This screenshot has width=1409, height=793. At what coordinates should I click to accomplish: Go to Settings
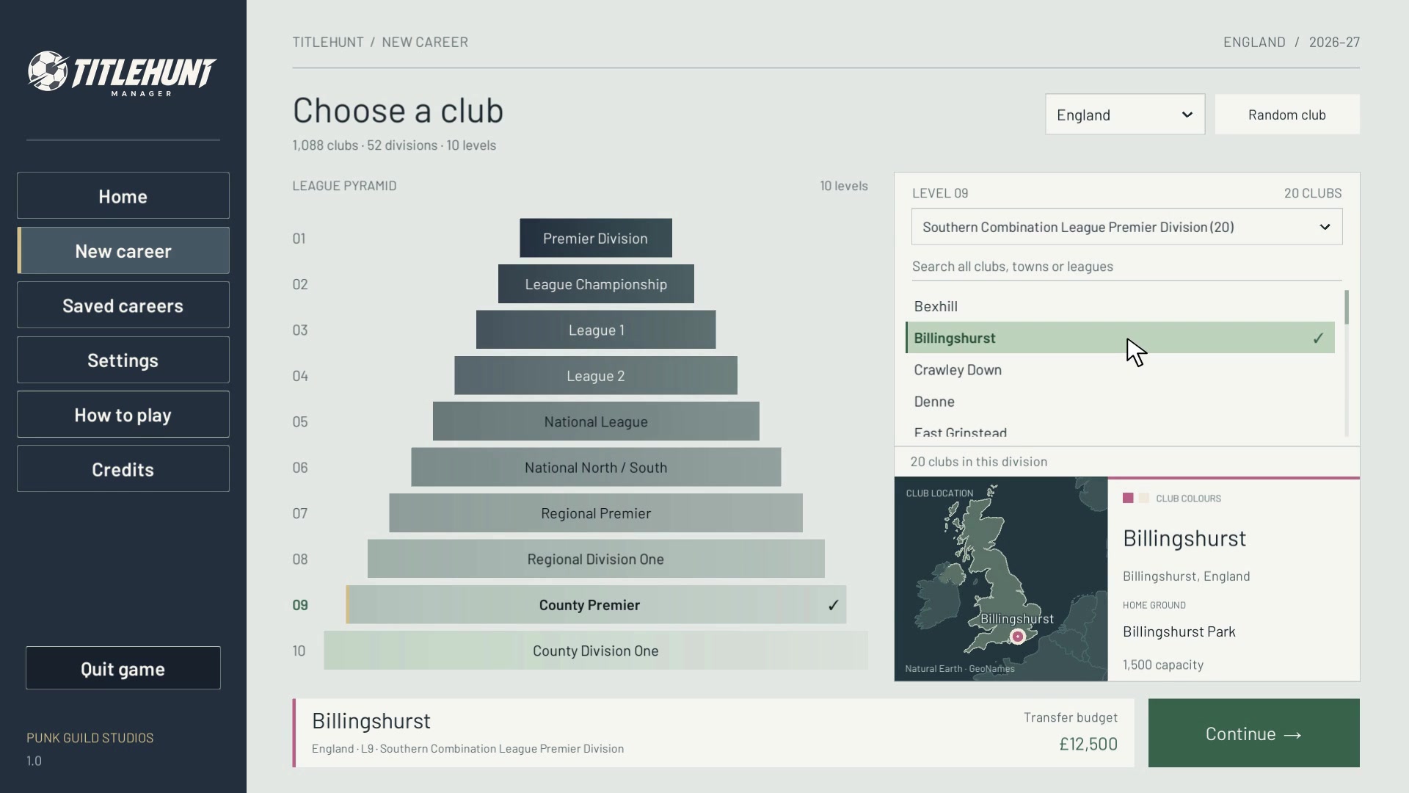(x=123, y=360)
